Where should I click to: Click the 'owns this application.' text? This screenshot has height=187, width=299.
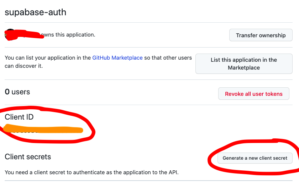point(68,35)
